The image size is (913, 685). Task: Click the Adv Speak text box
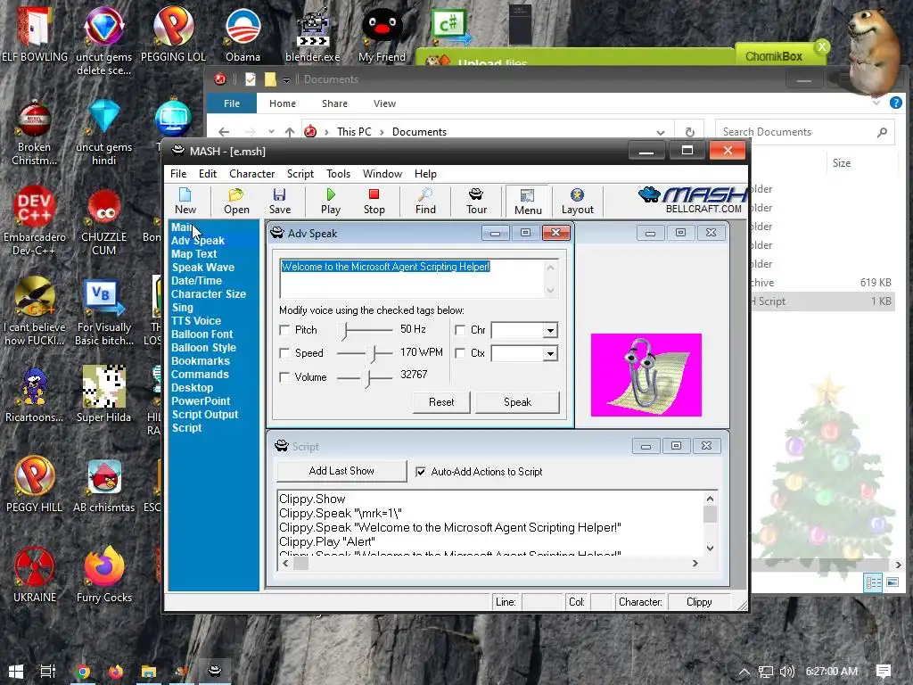418,278
